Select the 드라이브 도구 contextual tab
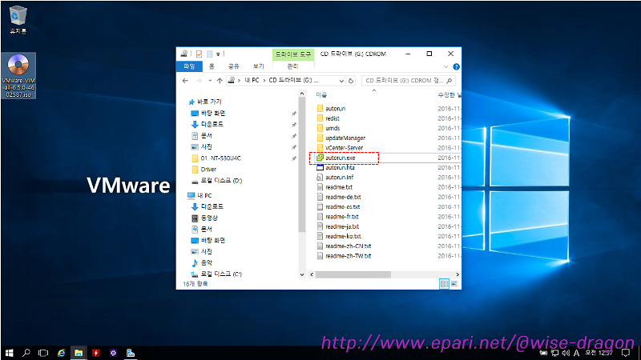Image resolution: width=641 pixels, height=360 pixels. point(292,54)
